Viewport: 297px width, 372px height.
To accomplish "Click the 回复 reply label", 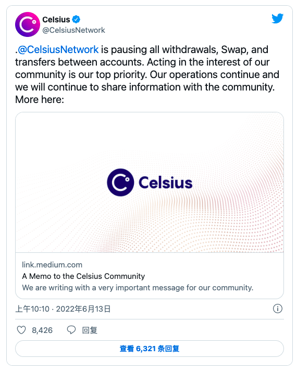I will coord(90,330).
